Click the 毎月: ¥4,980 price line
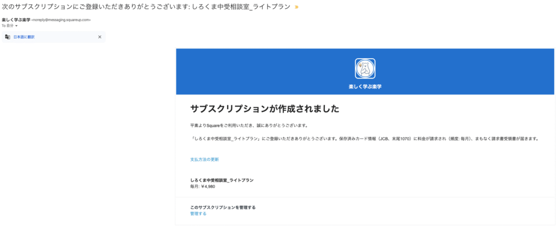556x226 pixels. 203,186
